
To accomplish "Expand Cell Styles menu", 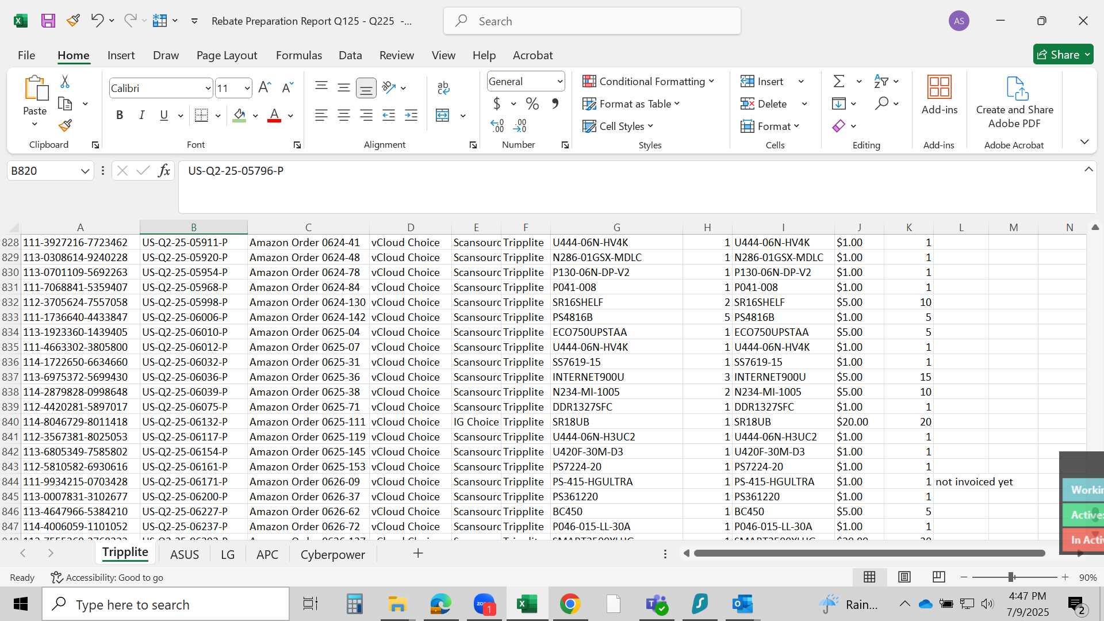I will click(618, 126).
